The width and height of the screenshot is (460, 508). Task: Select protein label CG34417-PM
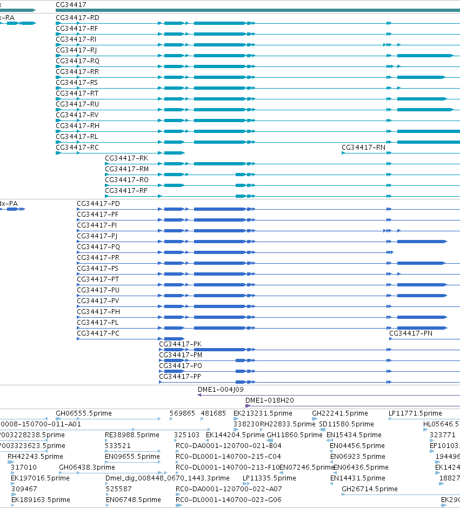[181, 355]
